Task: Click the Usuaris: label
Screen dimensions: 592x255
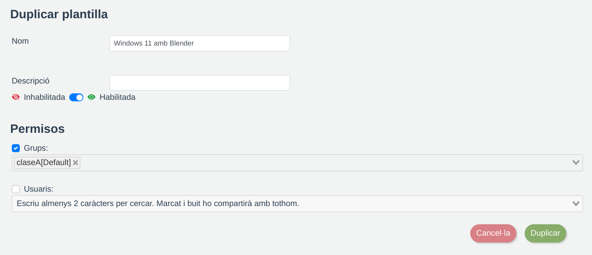Action: coord(38,189)
